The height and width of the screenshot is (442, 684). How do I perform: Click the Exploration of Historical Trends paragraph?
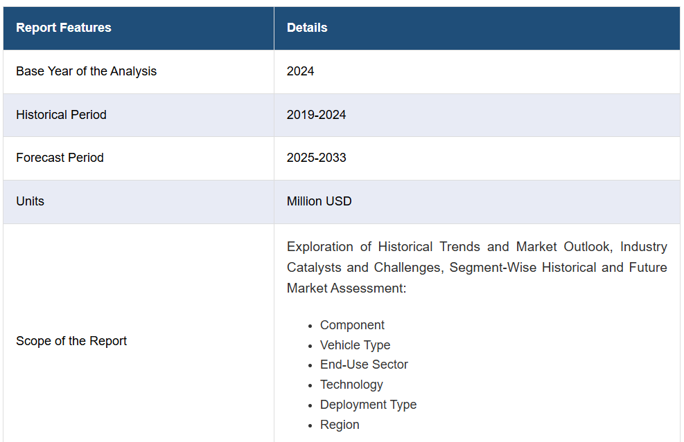[x=477, y=268]
